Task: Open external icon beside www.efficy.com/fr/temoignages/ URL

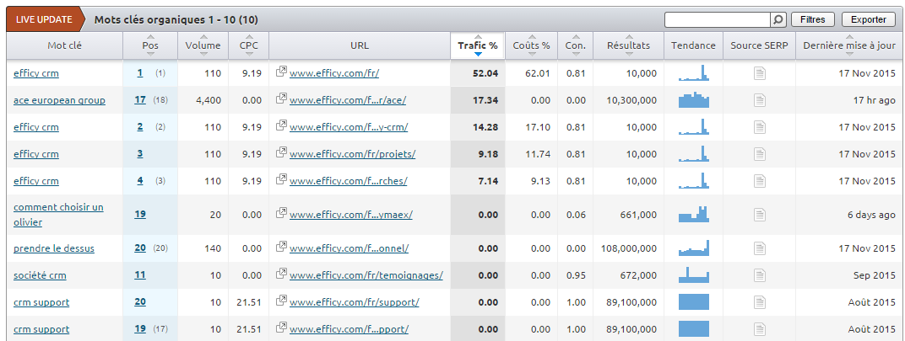Action: [x=282, y=274]
